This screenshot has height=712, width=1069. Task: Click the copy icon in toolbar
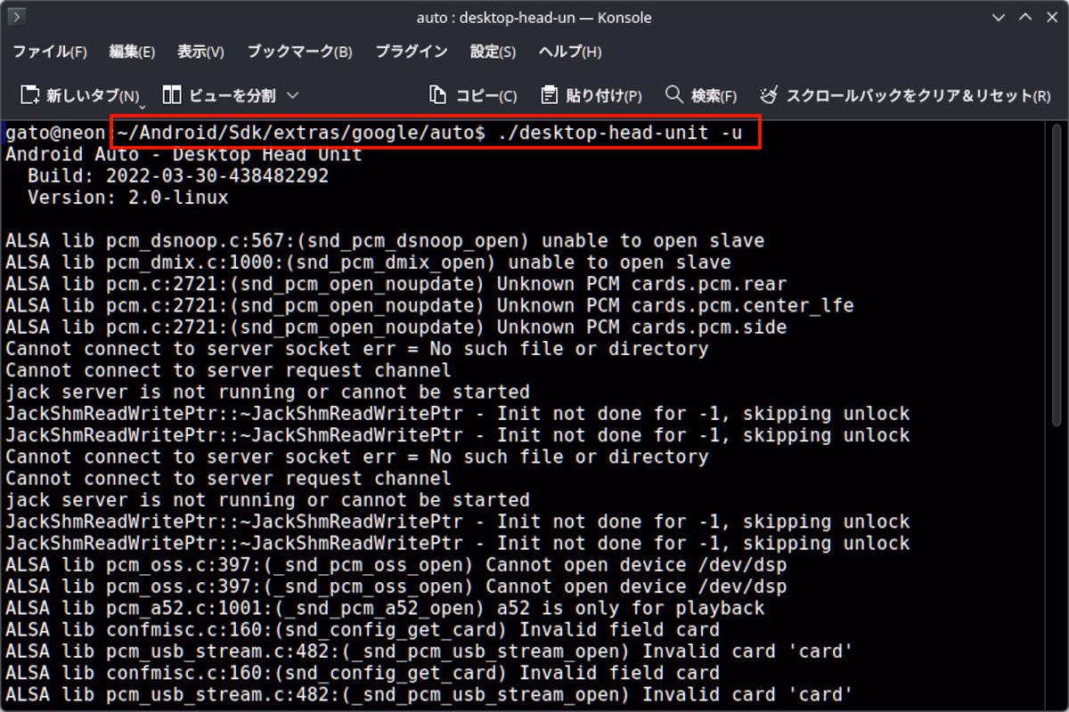pos(437,95)
